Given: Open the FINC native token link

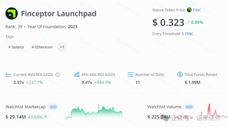Looking at the screenshot, I should pyautogui.click(x=197, y=10).
